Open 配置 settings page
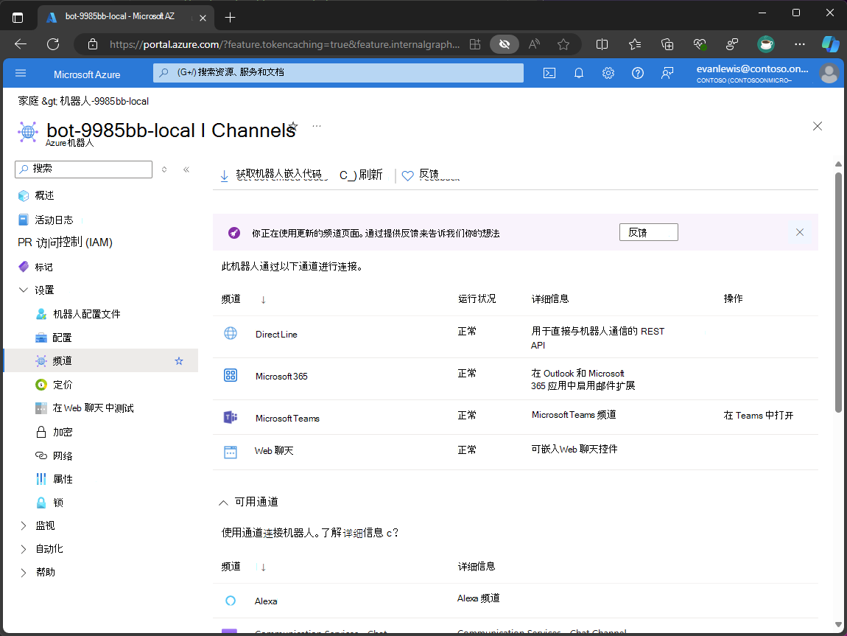The width and height of the screenshot is (847, 636). (x=62, y=338)
